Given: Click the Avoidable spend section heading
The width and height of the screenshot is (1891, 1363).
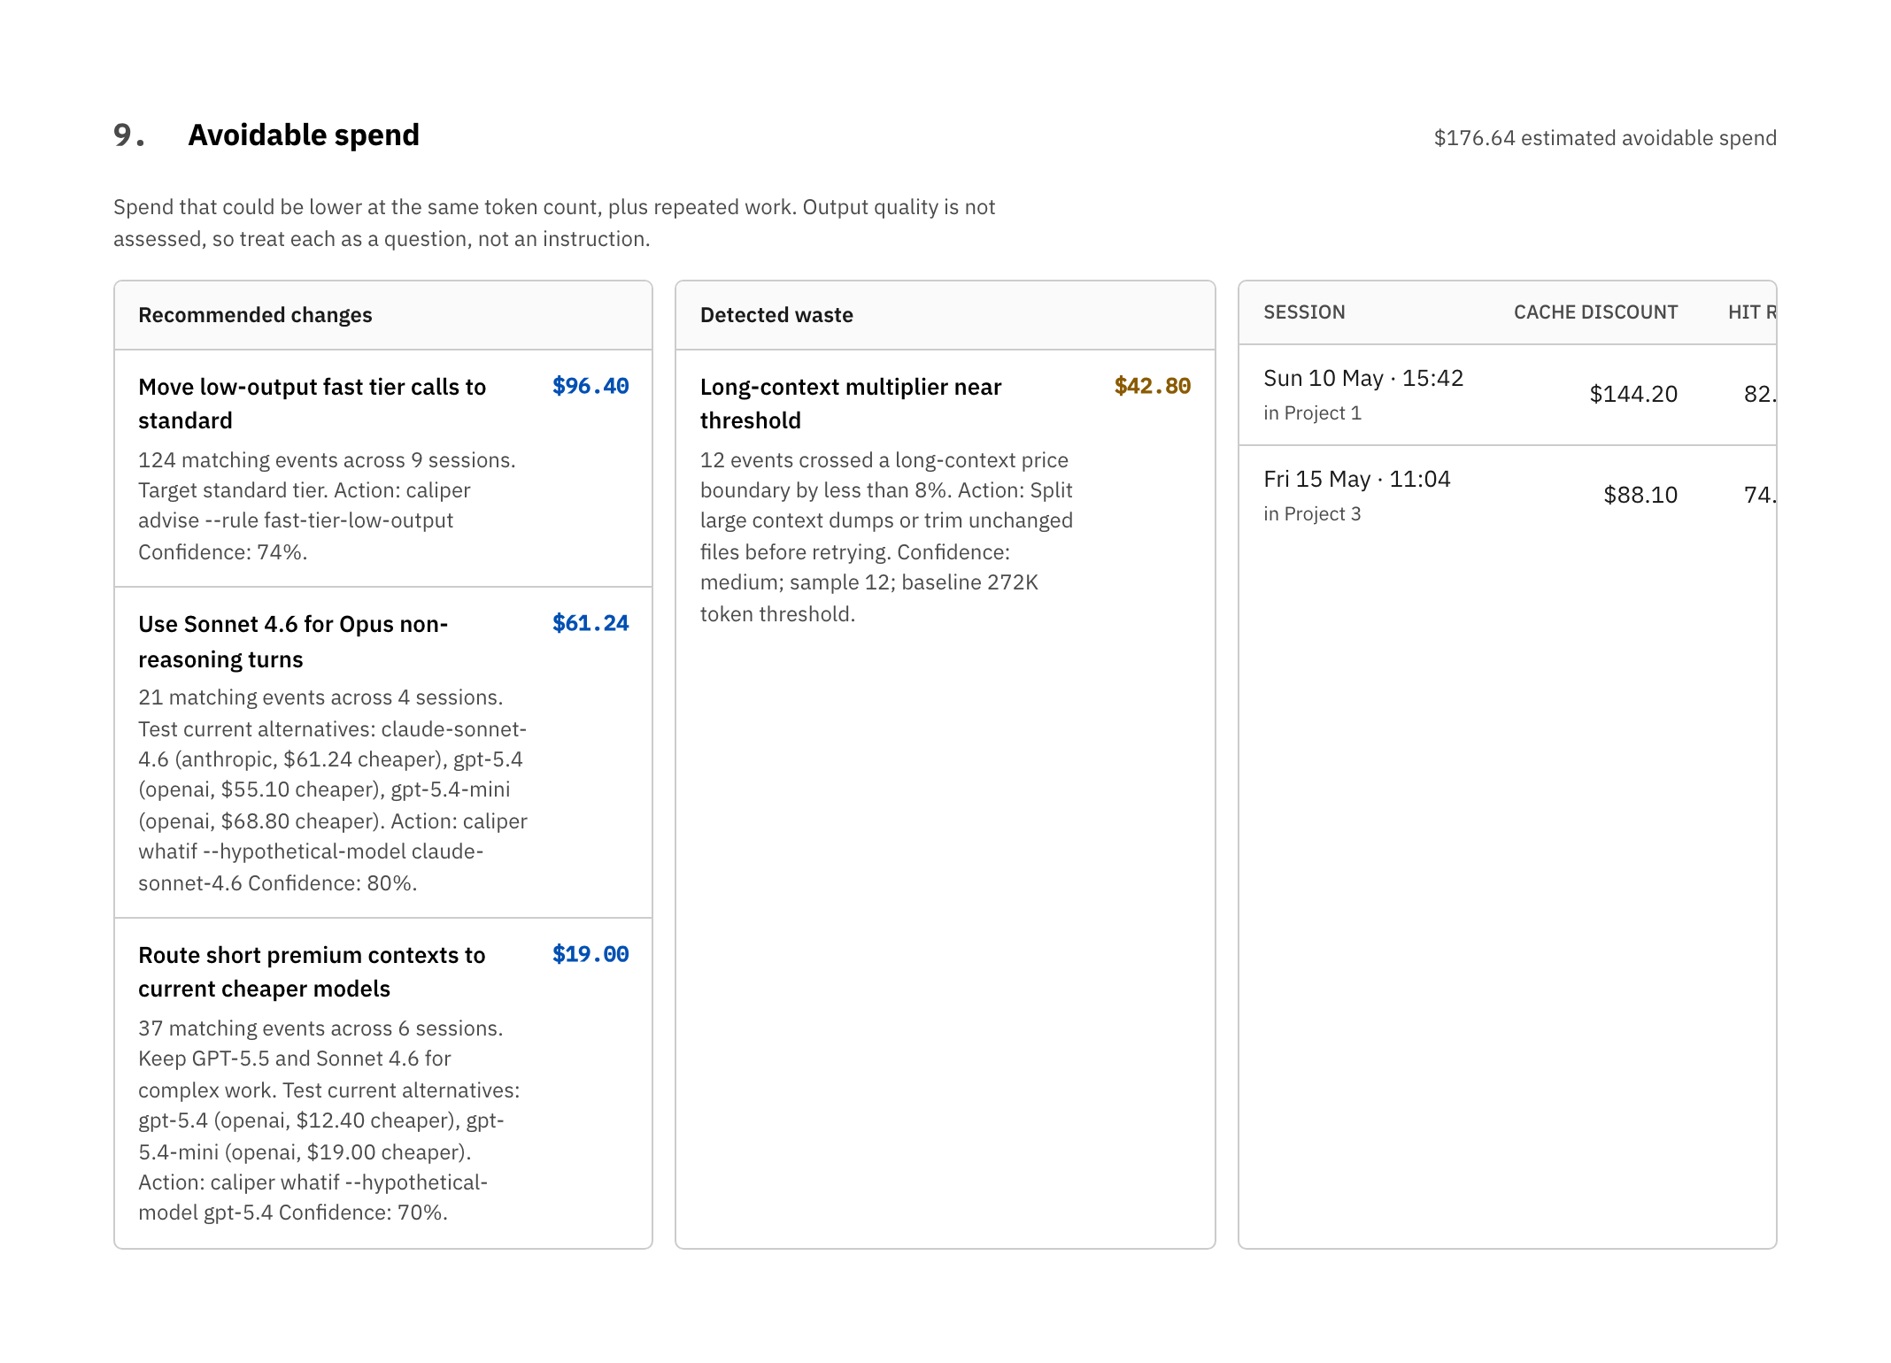Looking at the screenshot, I should [304, 135].
